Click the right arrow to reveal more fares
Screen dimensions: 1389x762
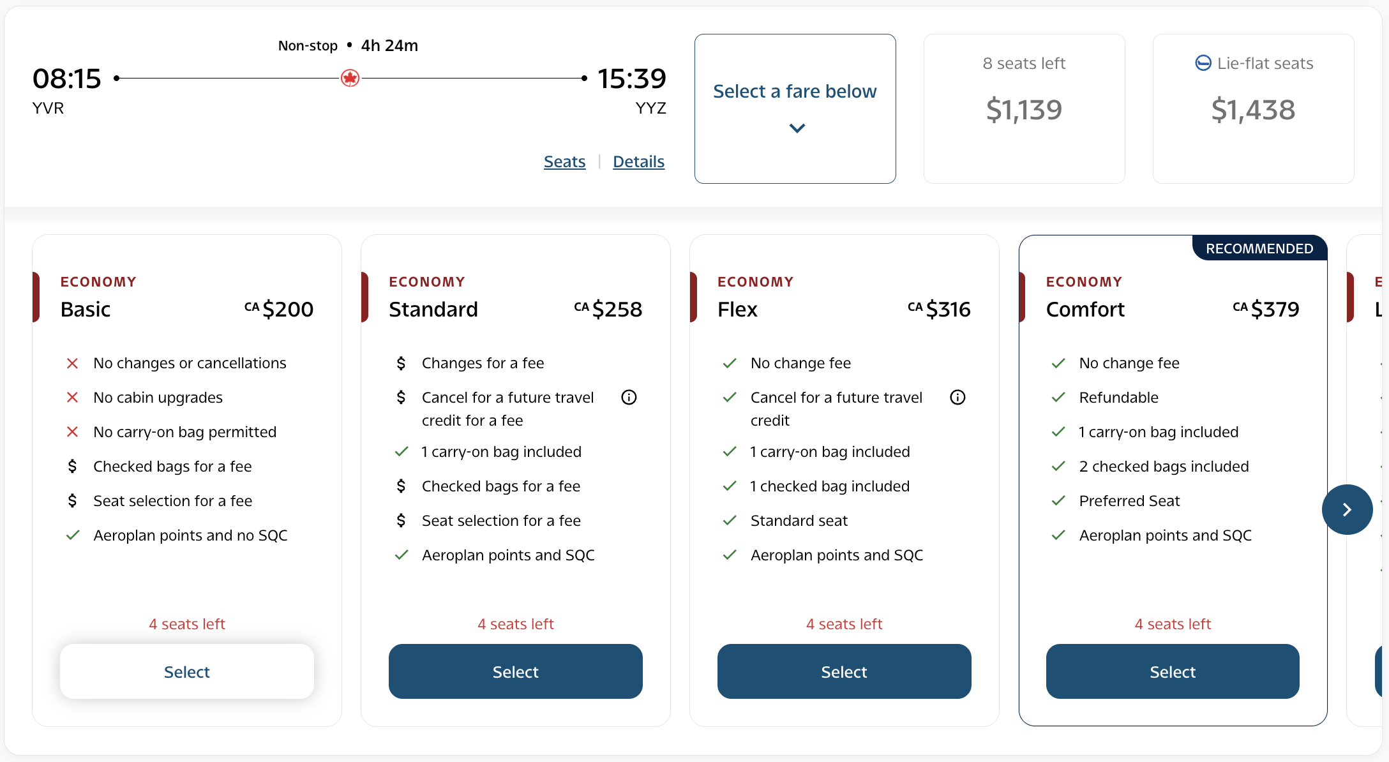coord(1348,509)
